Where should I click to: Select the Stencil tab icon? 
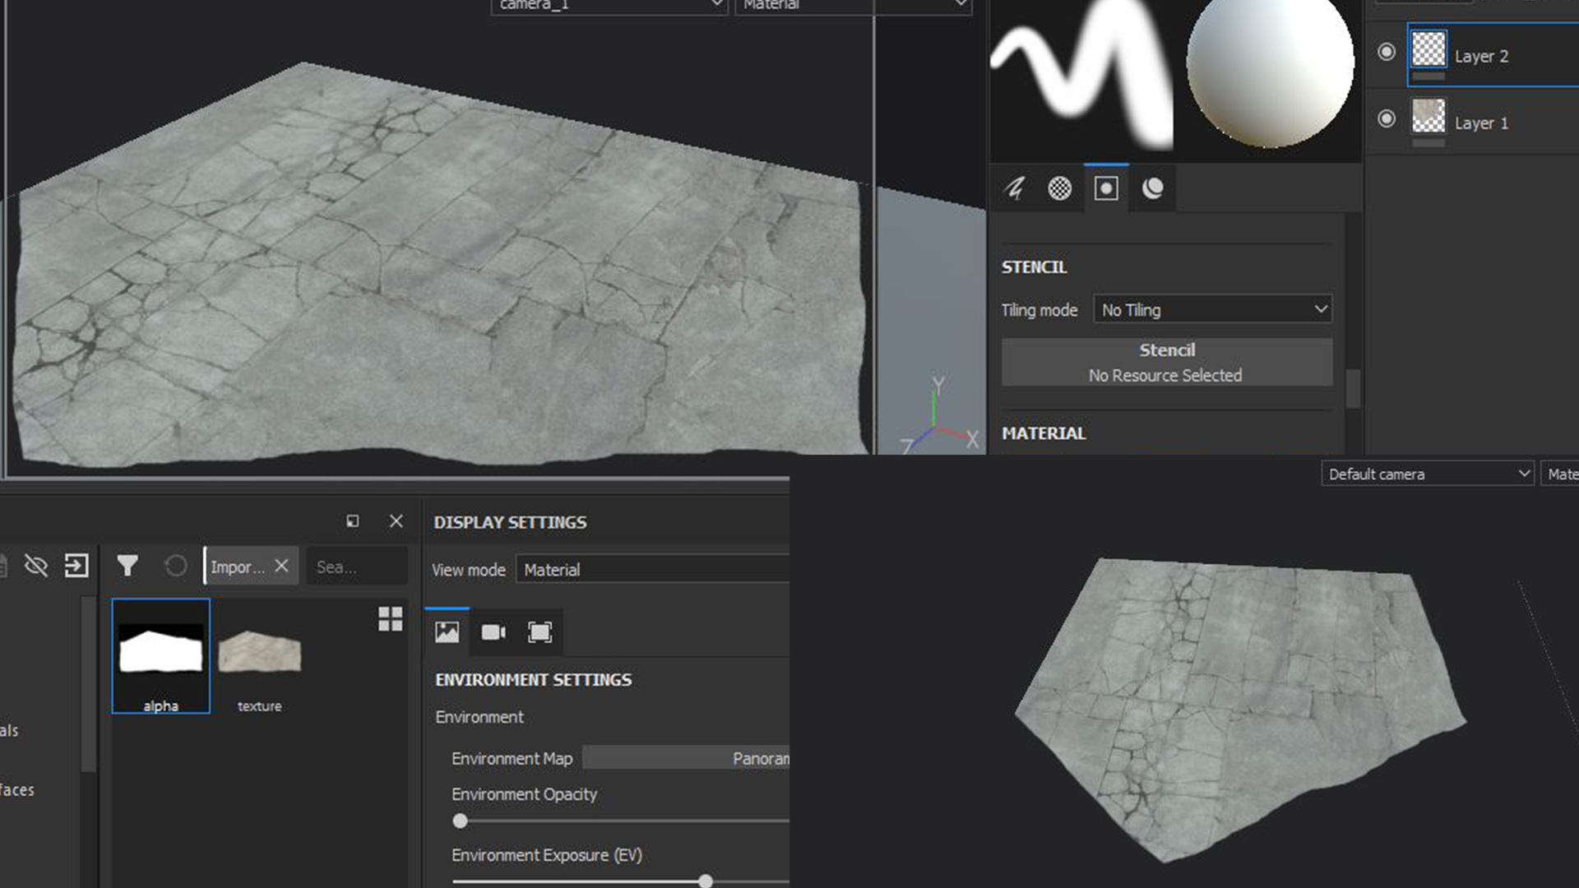1105,188
